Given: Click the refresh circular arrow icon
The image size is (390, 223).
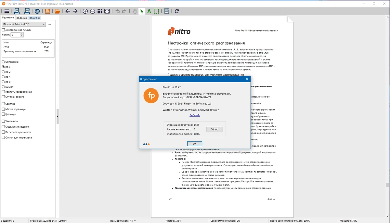Looking at the screenshot, I should pyautogui.click(x=177, y=11).
